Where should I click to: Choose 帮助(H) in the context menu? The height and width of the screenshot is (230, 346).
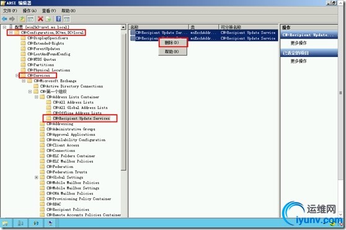pyautogui.click(x=173, y=51)
